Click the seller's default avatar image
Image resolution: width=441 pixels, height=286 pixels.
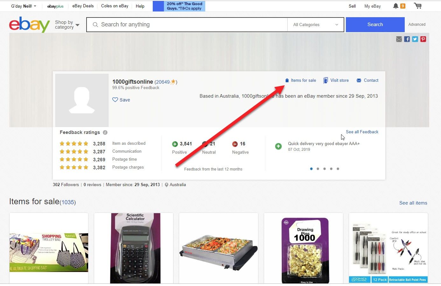coord(82,101)
